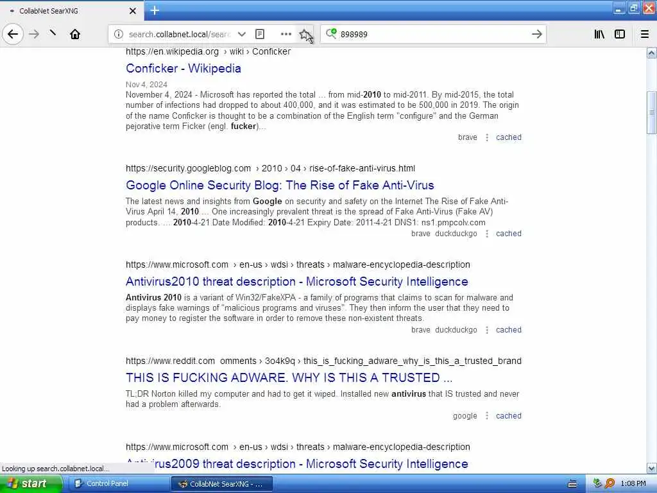This screenshot has height=493, width=657.
Task: Open the Library bookmarks and history icon
Action: [599, 34]
